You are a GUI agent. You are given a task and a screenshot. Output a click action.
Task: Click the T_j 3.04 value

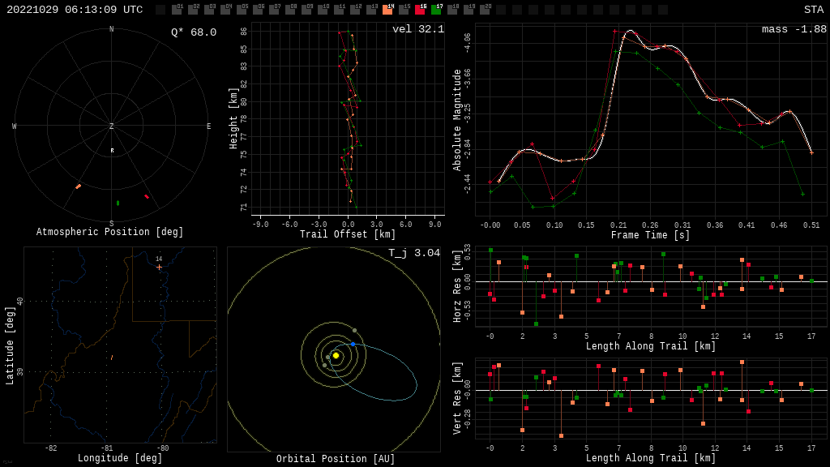pyautogui.click(x=414, y=253)
